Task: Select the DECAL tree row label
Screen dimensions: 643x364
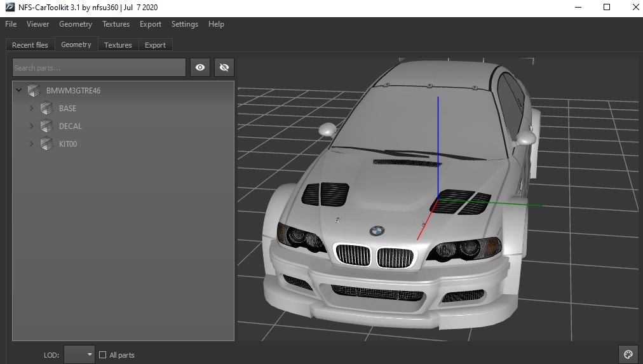Action: (x=70, y=126)
